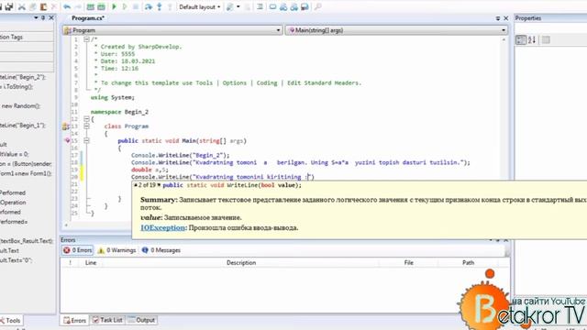Open the left panel options dropdown arrow
The image size is (587, 330).
coord(36,17)
